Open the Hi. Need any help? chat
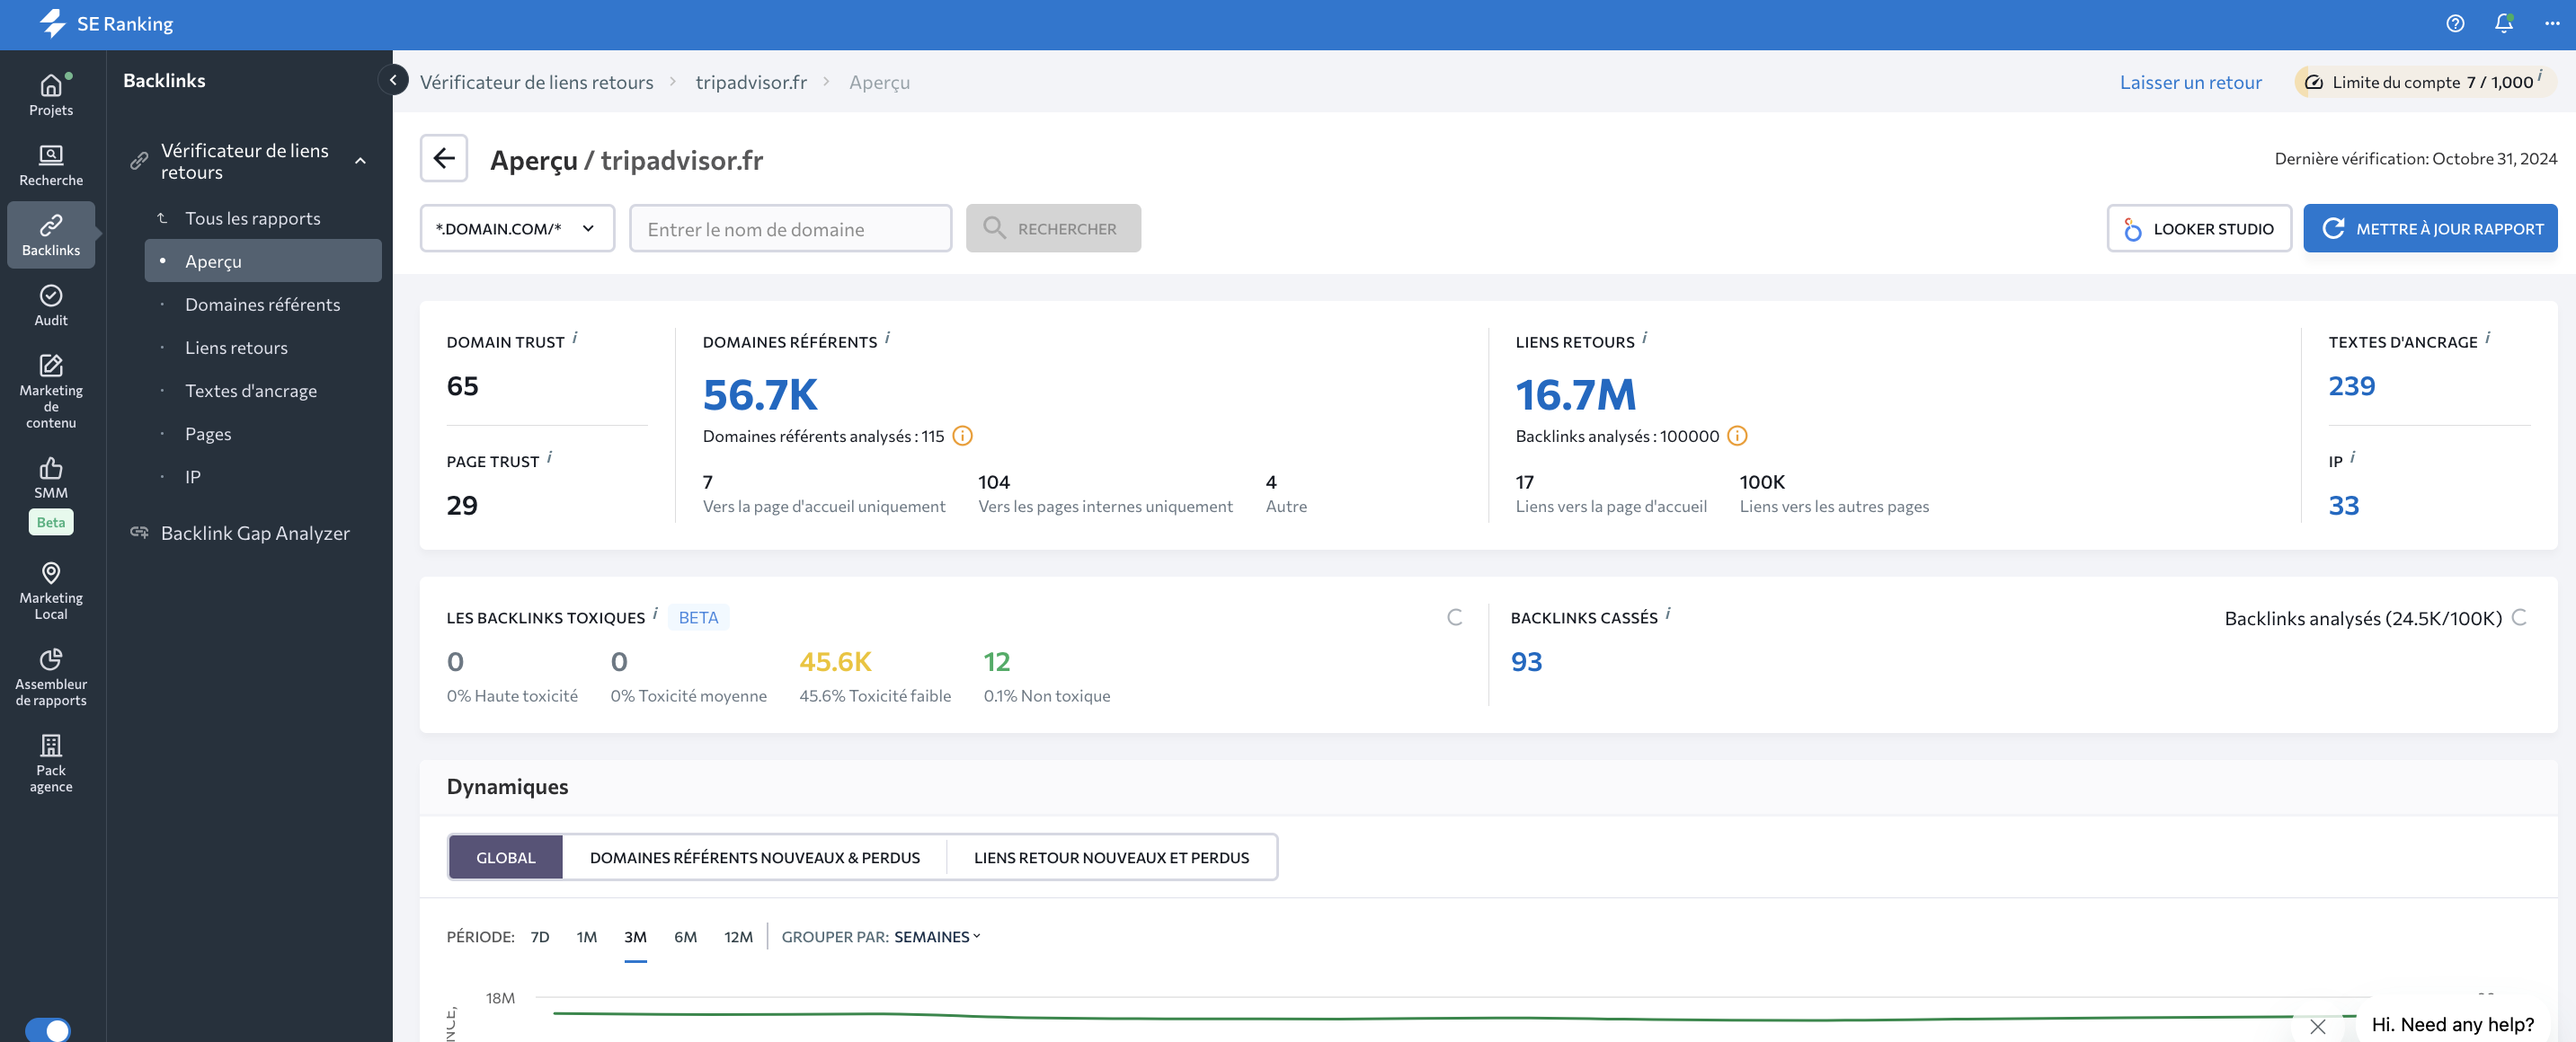 2452,1024
